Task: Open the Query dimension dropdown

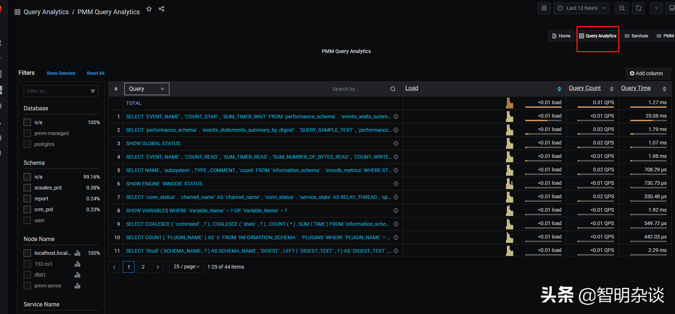Action: click(x=147, y=89)
